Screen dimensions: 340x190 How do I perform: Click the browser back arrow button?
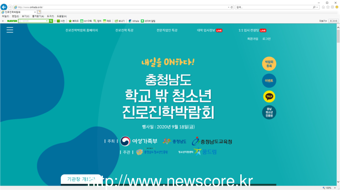pos(4,7)
